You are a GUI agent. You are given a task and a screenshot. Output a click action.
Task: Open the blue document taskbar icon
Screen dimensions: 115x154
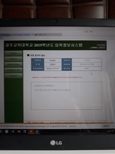tap(25, 132)
